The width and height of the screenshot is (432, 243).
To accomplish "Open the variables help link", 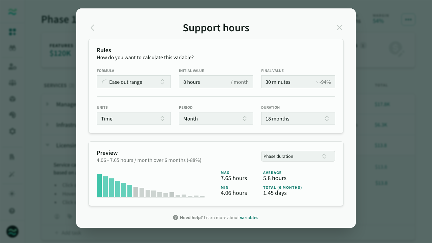I will pos(249,217).
